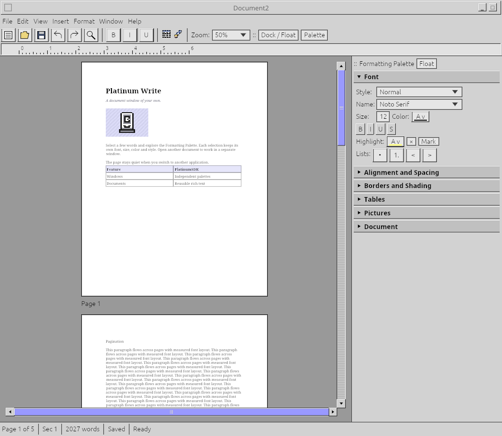This screenshot has height=436, width=502.
Task: Click the vertical scrollbar thumb
Action: [341, 108]
